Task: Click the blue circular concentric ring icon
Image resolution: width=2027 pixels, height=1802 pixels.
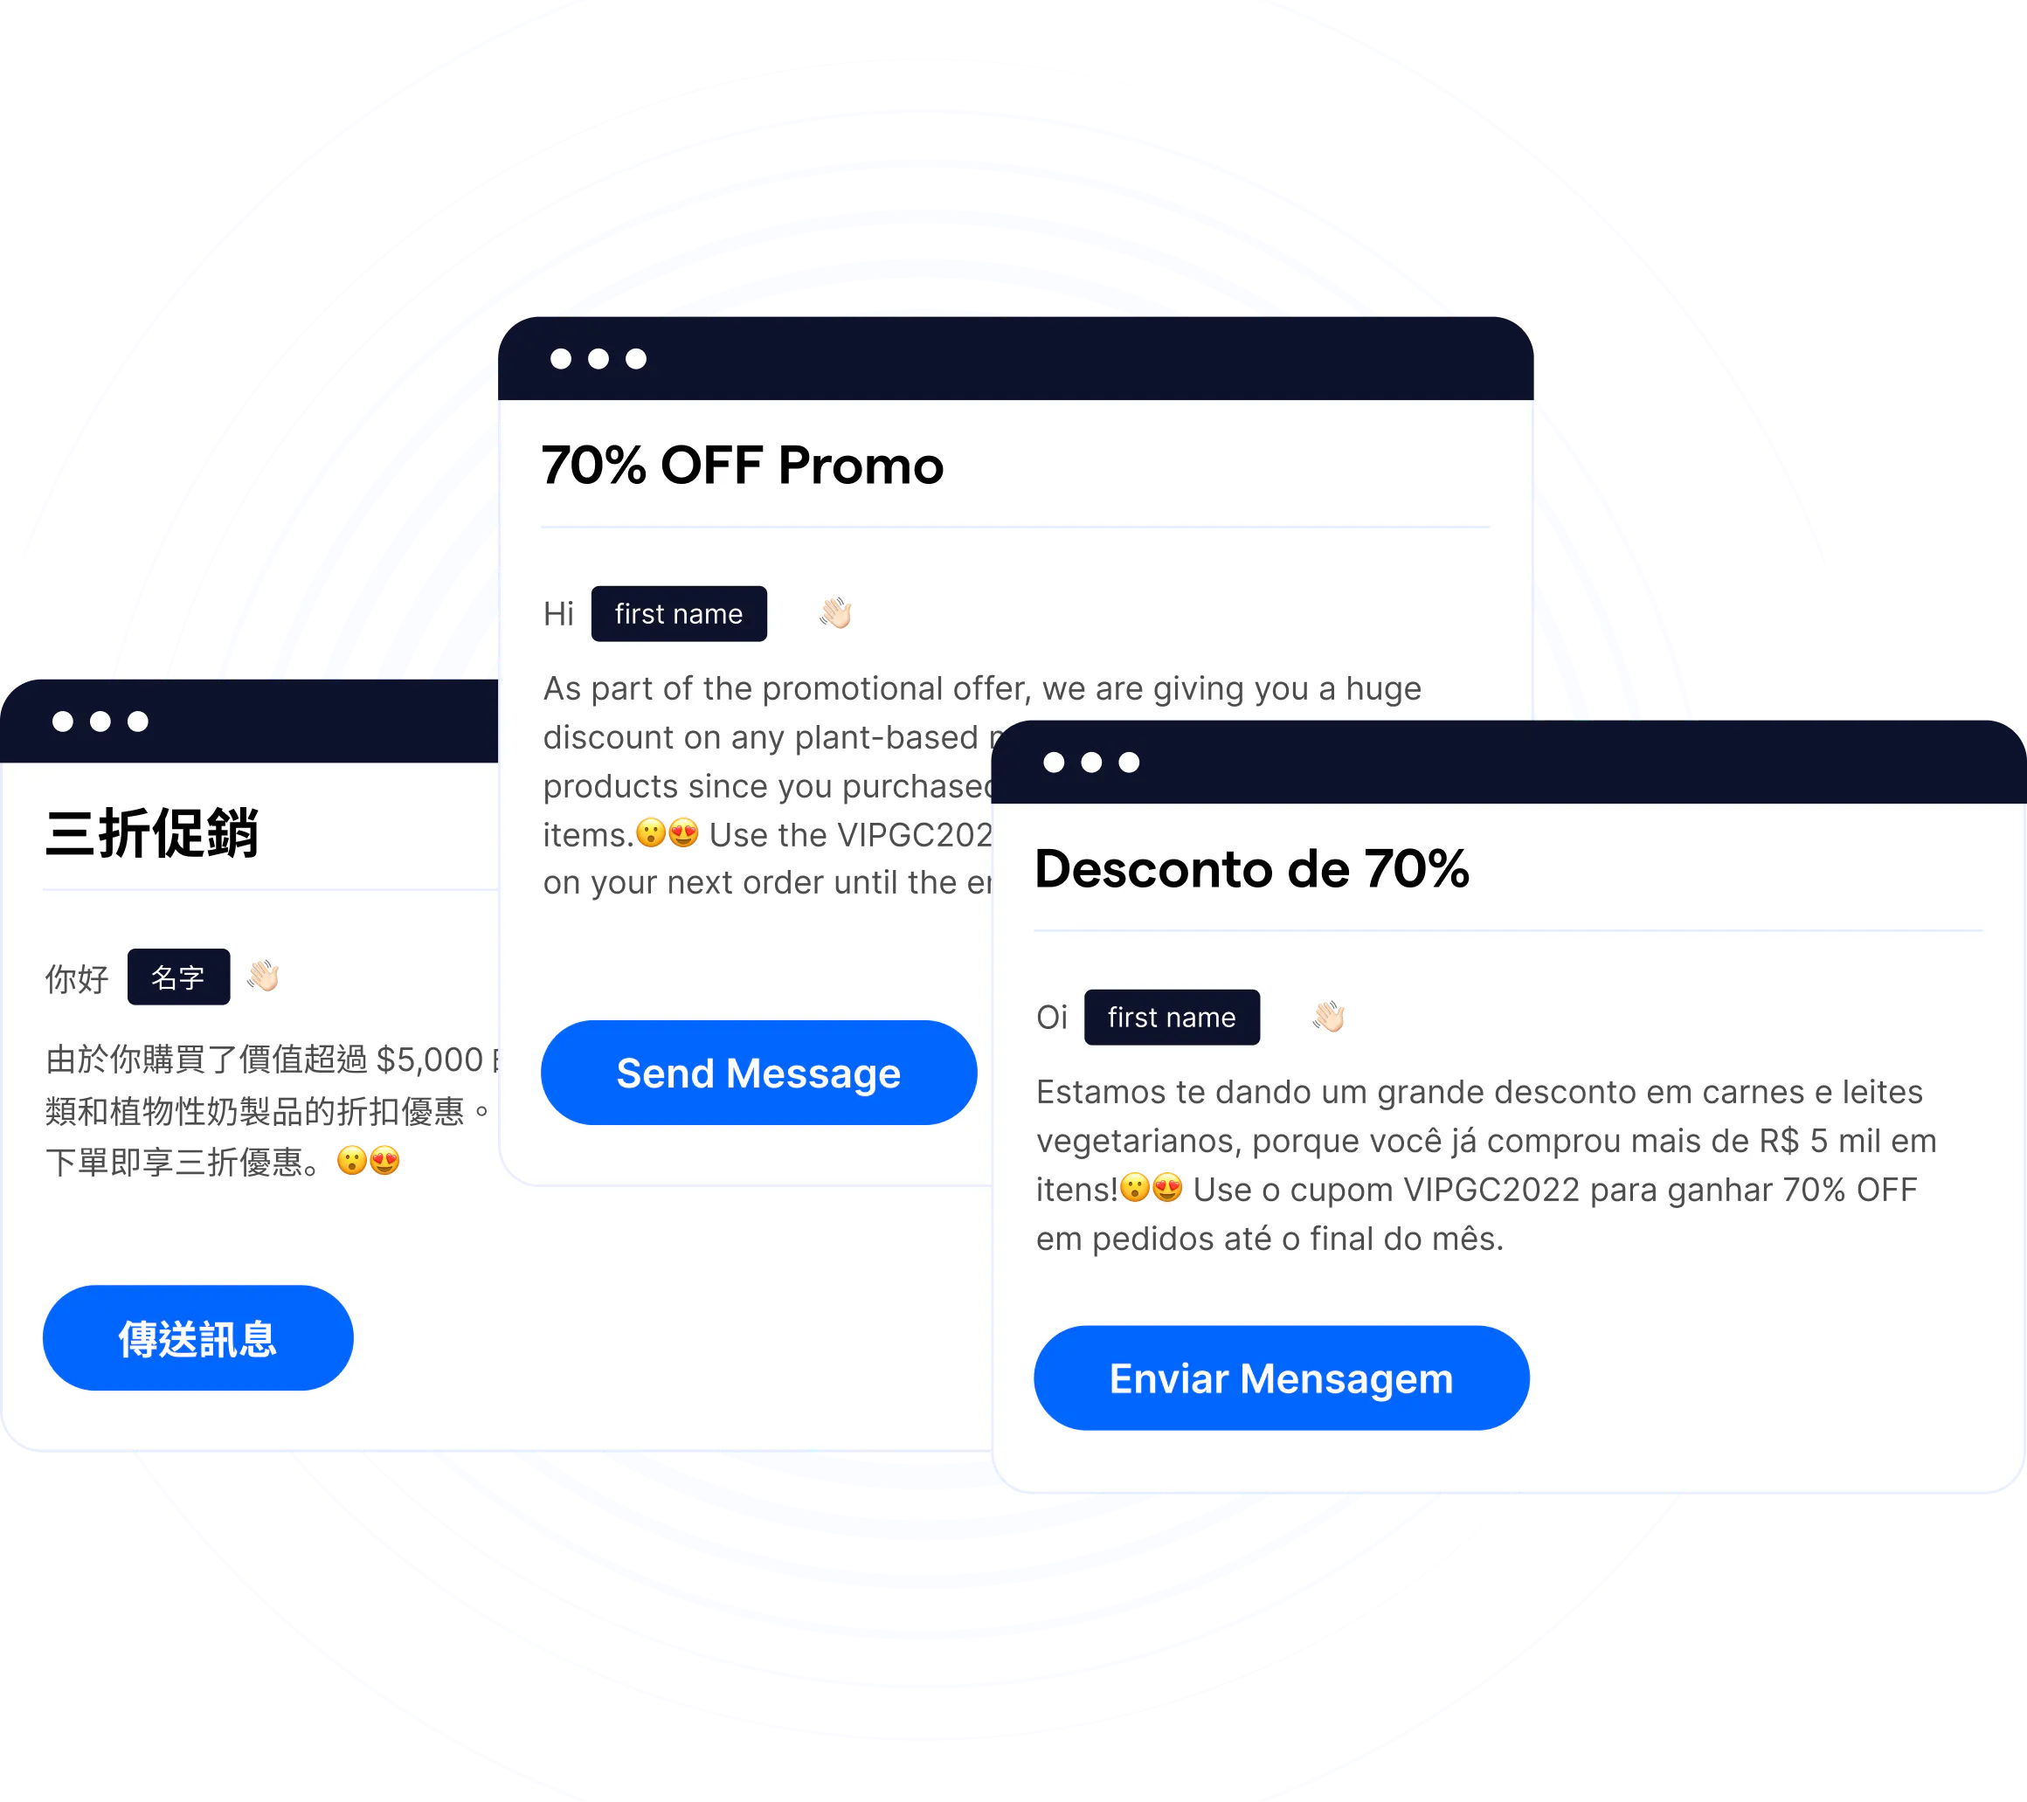Action: 1013,901
